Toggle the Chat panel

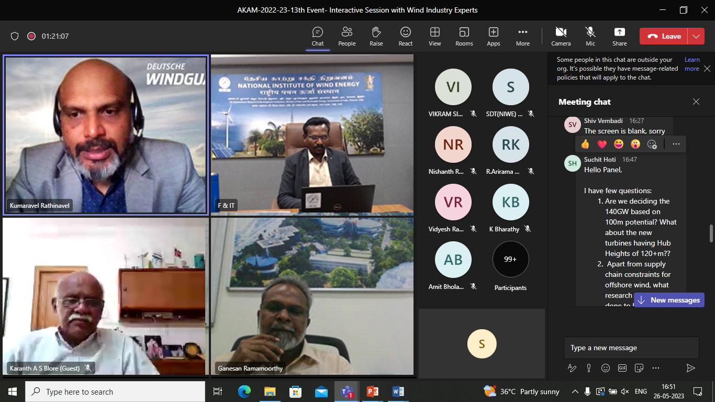[x=317, y=36]
